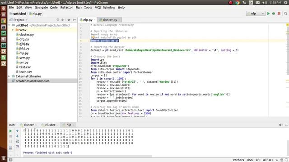Select cluster.py in project tree
This screenshot has height=162, width=289.
pyautogui.click(x=27, y=35)
